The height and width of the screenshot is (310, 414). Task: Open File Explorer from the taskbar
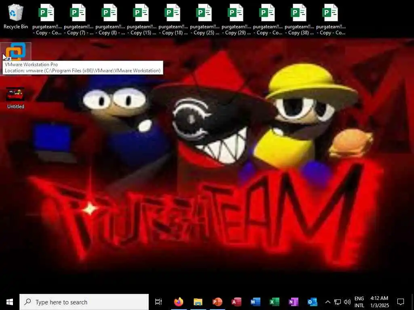[198, 302]
